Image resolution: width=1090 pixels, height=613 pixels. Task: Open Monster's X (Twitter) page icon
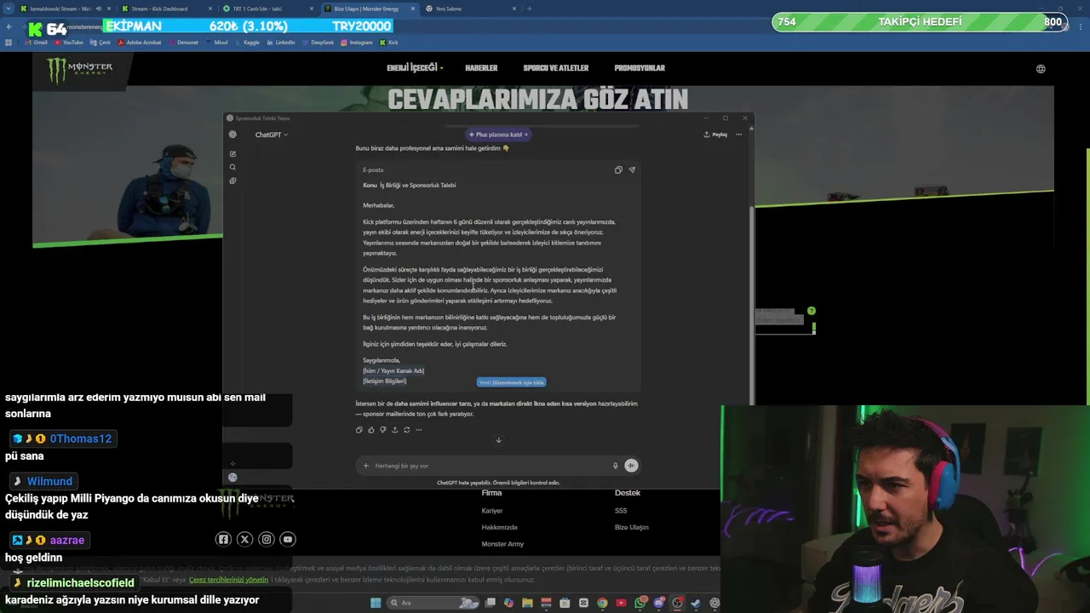[x=245, y=539]
